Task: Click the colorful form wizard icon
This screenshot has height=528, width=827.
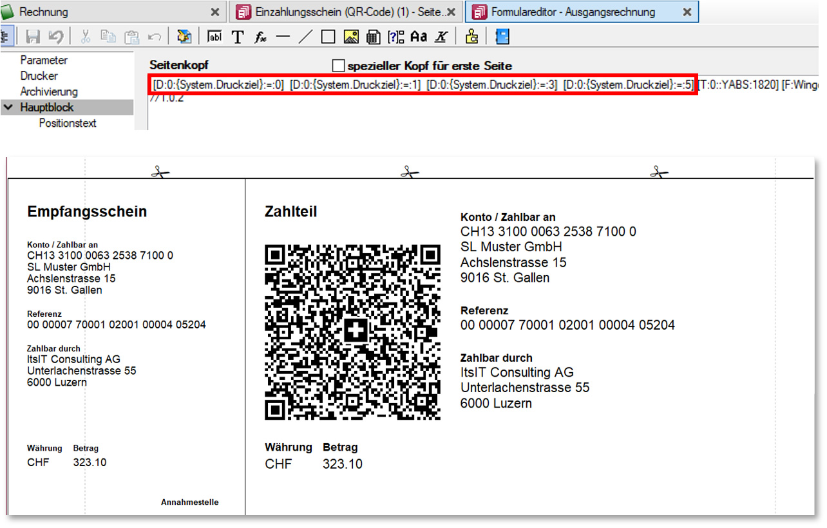Action: (184, 37)
